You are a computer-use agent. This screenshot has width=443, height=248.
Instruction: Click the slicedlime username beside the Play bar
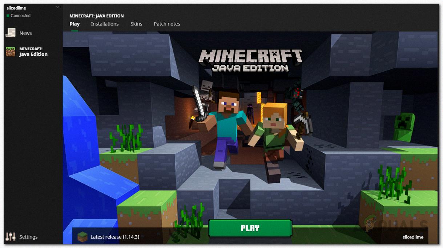413,237
